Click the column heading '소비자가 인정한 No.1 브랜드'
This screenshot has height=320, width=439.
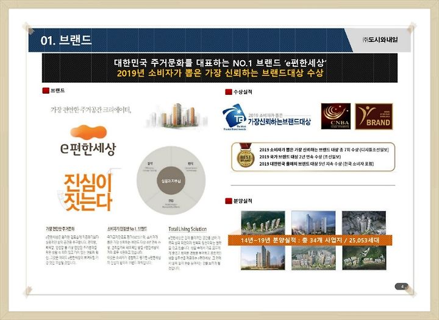pos(127,229)
